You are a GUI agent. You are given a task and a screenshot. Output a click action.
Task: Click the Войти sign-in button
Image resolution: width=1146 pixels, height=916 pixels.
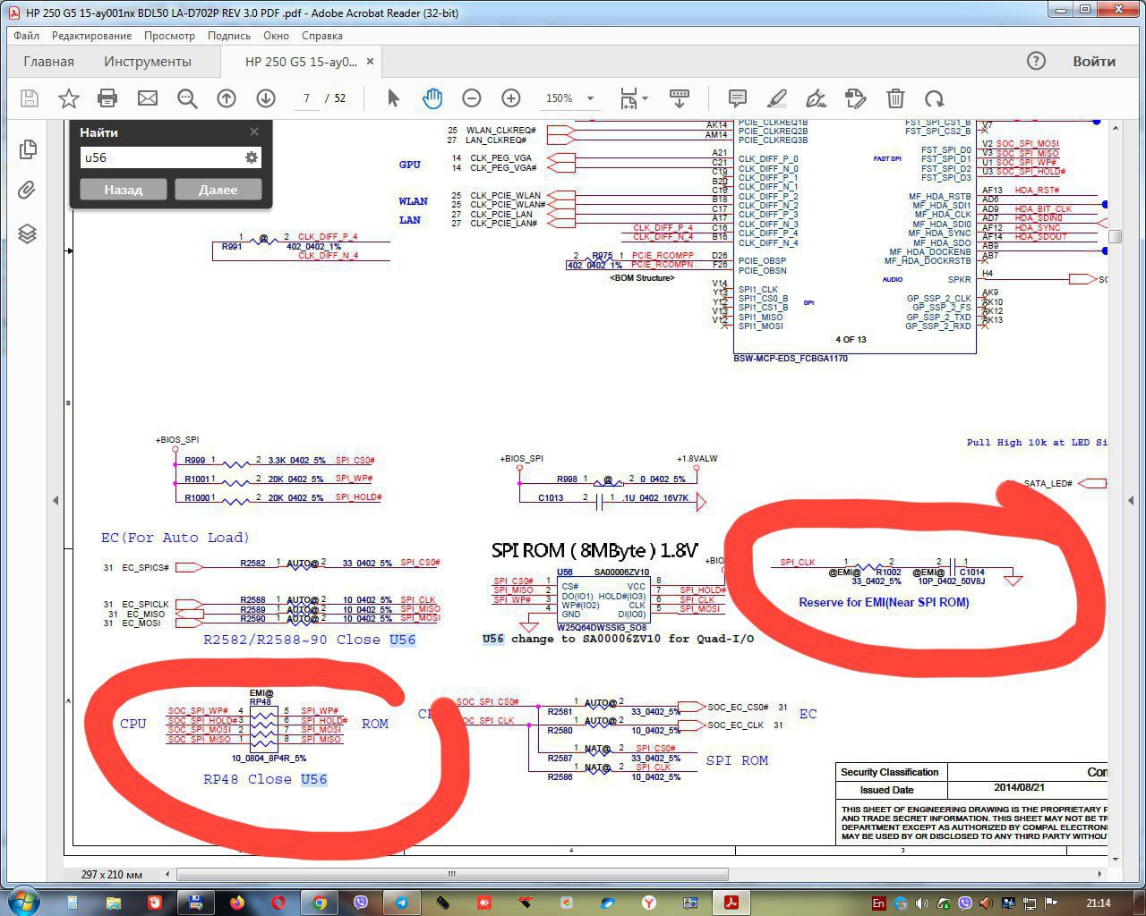[x=1094, y=62]
